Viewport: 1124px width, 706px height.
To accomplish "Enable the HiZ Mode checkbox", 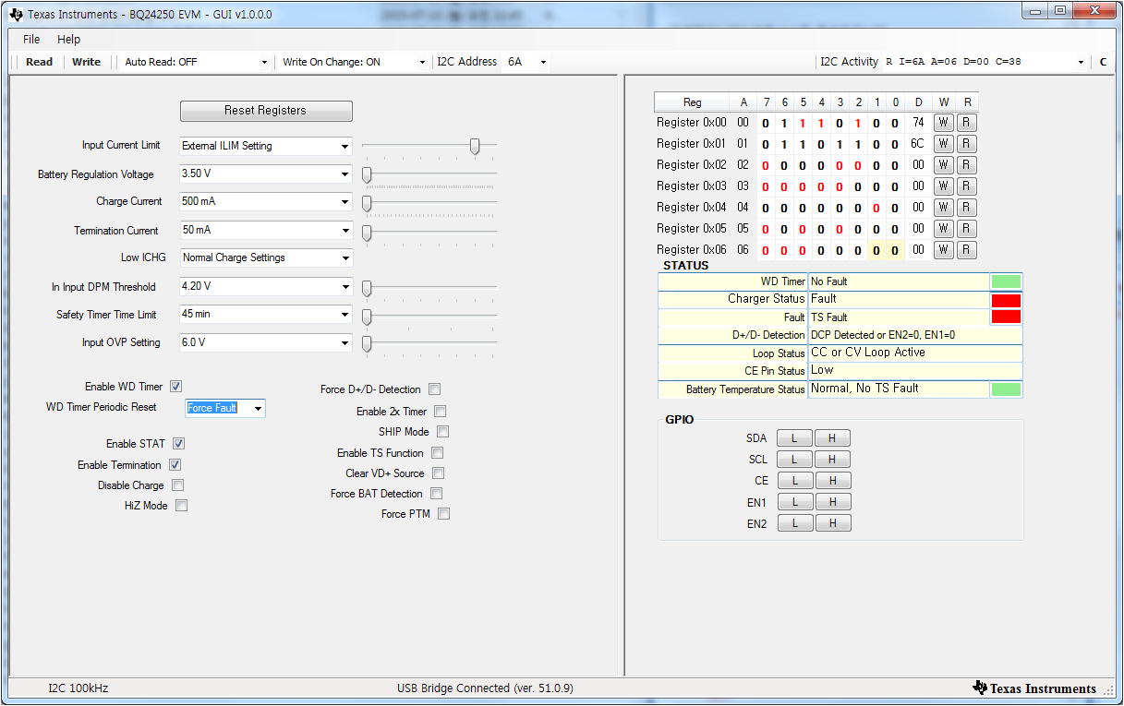I will (x=181, y=506).
